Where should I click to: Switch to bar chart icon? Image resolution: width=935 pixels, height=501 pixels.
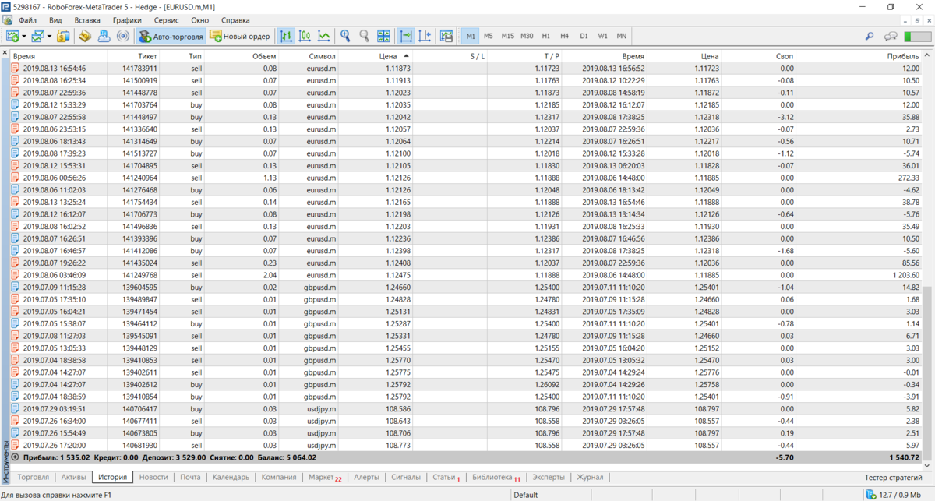click(287, 36)
